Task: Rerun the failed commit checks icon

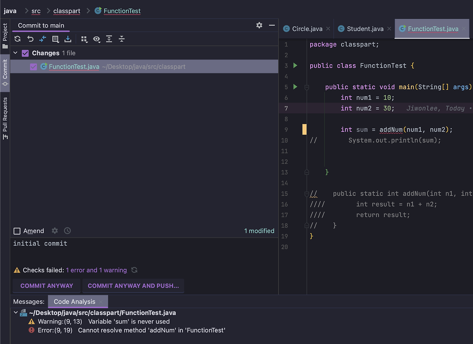Action: 135,270
